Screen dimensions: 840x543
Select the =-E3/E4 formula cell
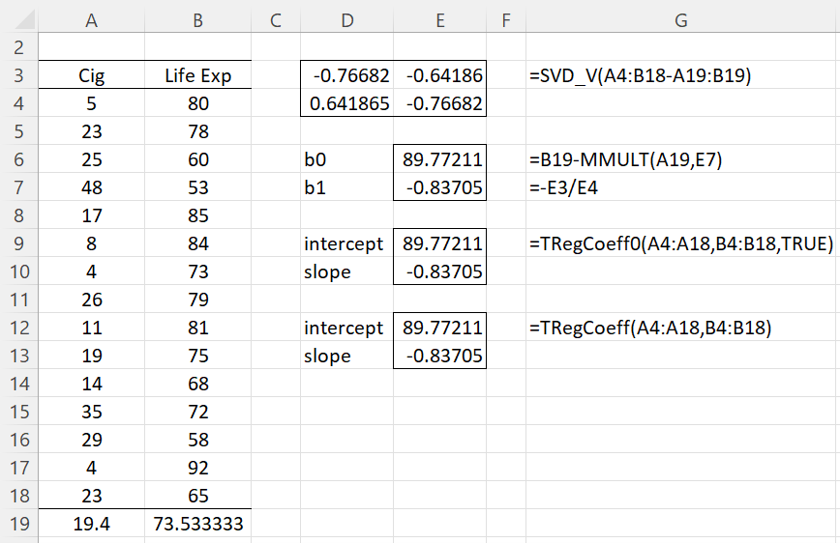(x=563, y=187)
